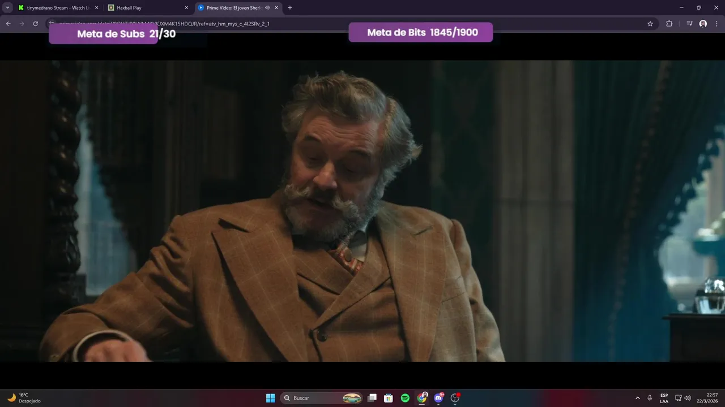The height and width of the screenshot is (407, 725).
Task: Open a new browser tab
Action: 290,8
